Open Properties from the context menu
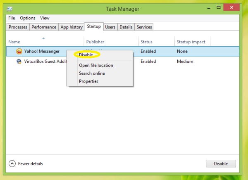 [88, 81]
